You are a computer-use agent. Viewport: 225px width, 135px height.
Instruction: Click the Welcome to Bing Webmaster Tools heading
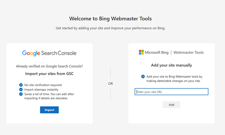(x=110, y=19)
